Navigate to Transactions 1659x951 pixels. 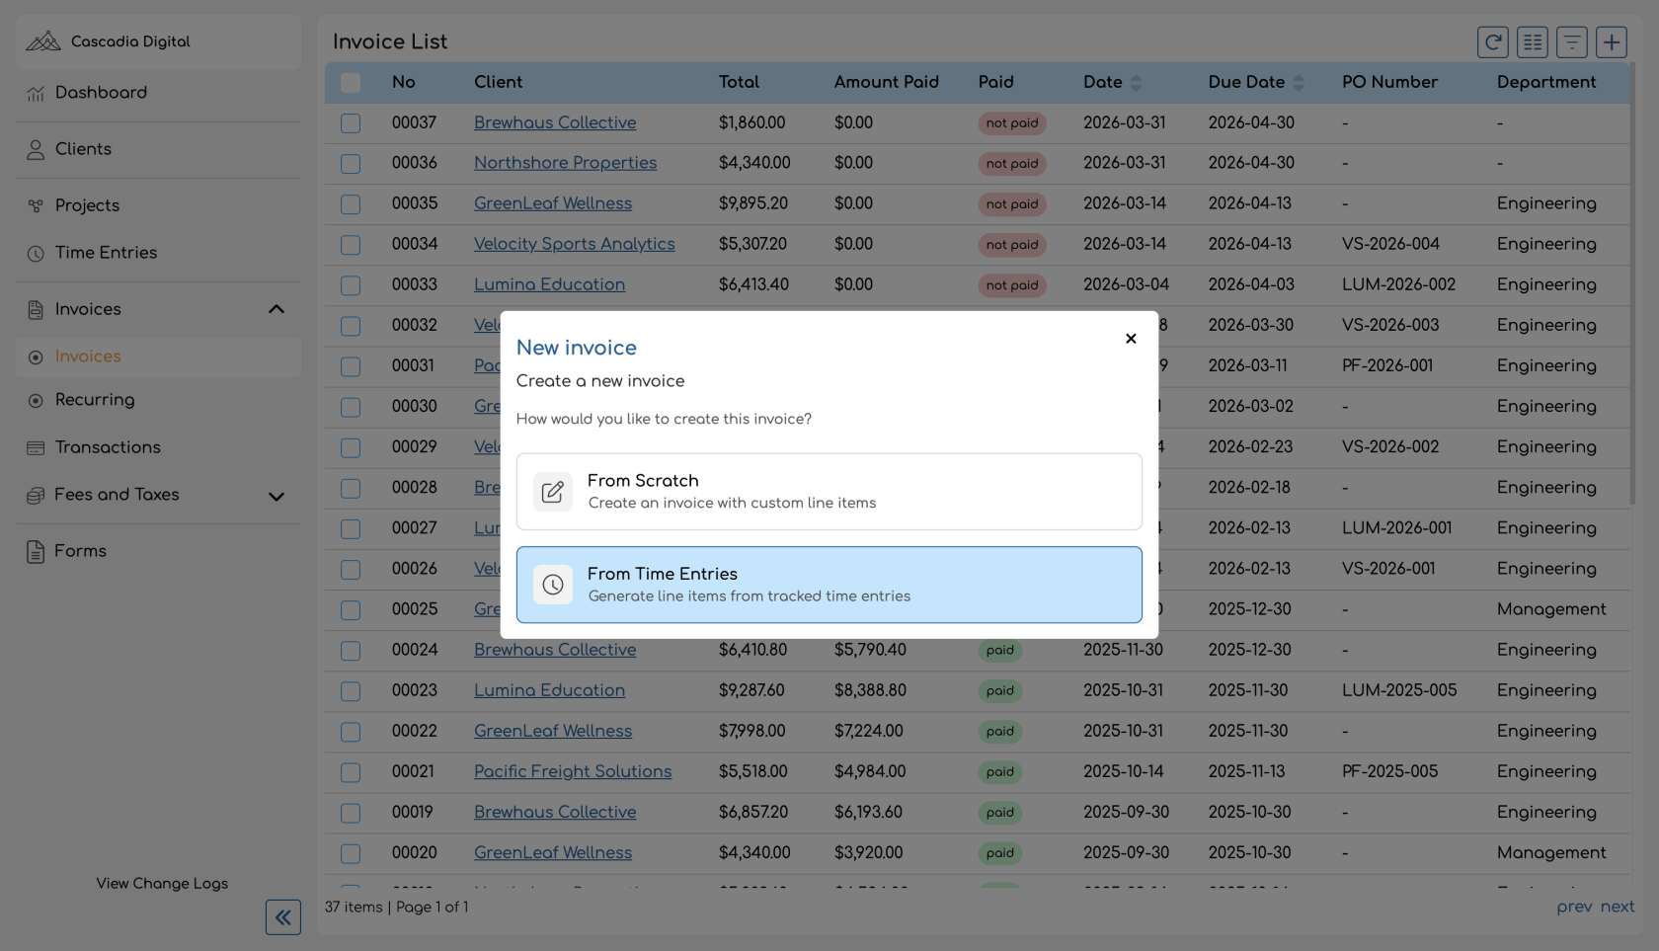158,447
